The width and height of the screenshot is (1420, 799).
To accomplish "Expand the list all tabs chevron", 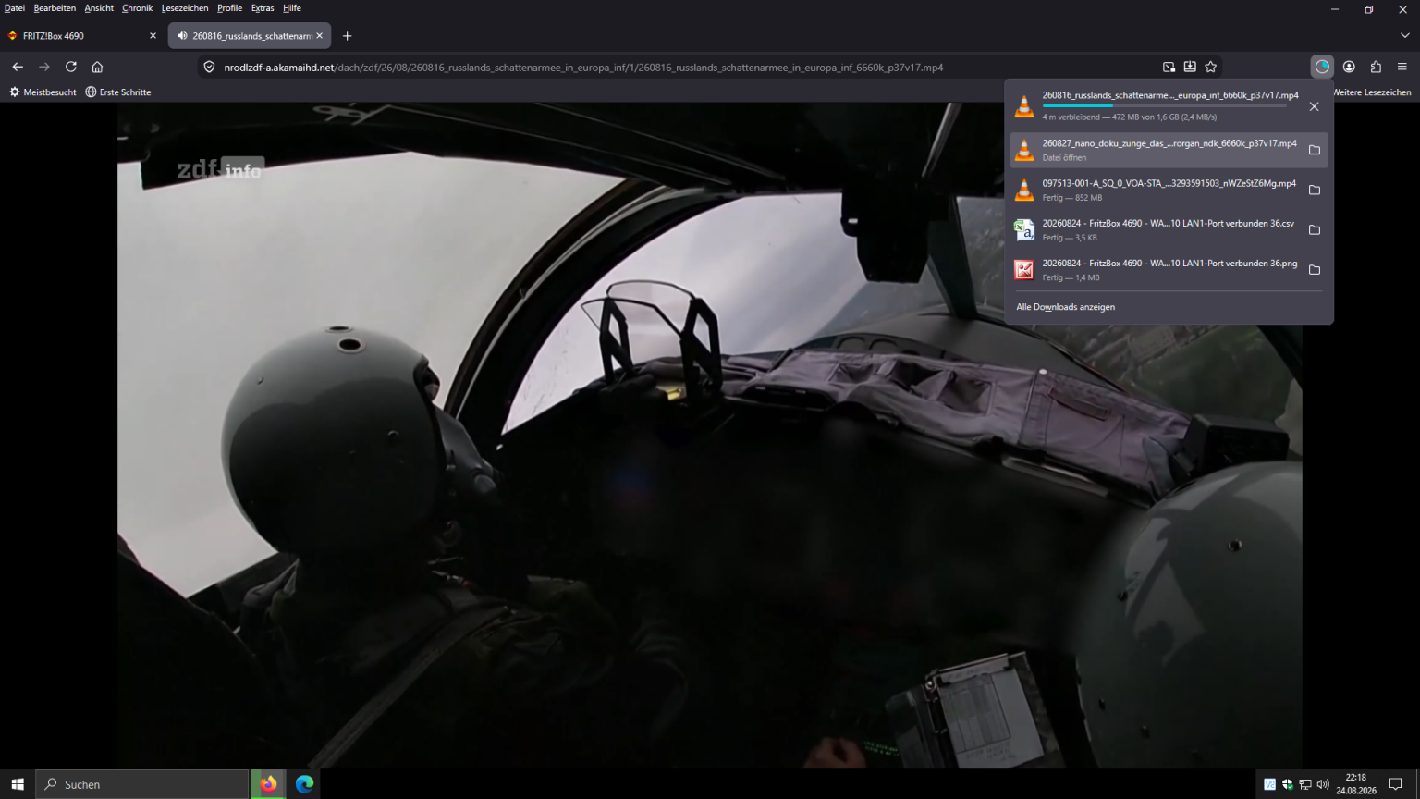I will 1405,36.
